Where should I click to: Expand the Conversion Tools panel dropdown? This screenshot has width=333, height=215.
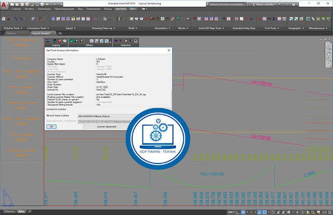[x=48, y=28]
